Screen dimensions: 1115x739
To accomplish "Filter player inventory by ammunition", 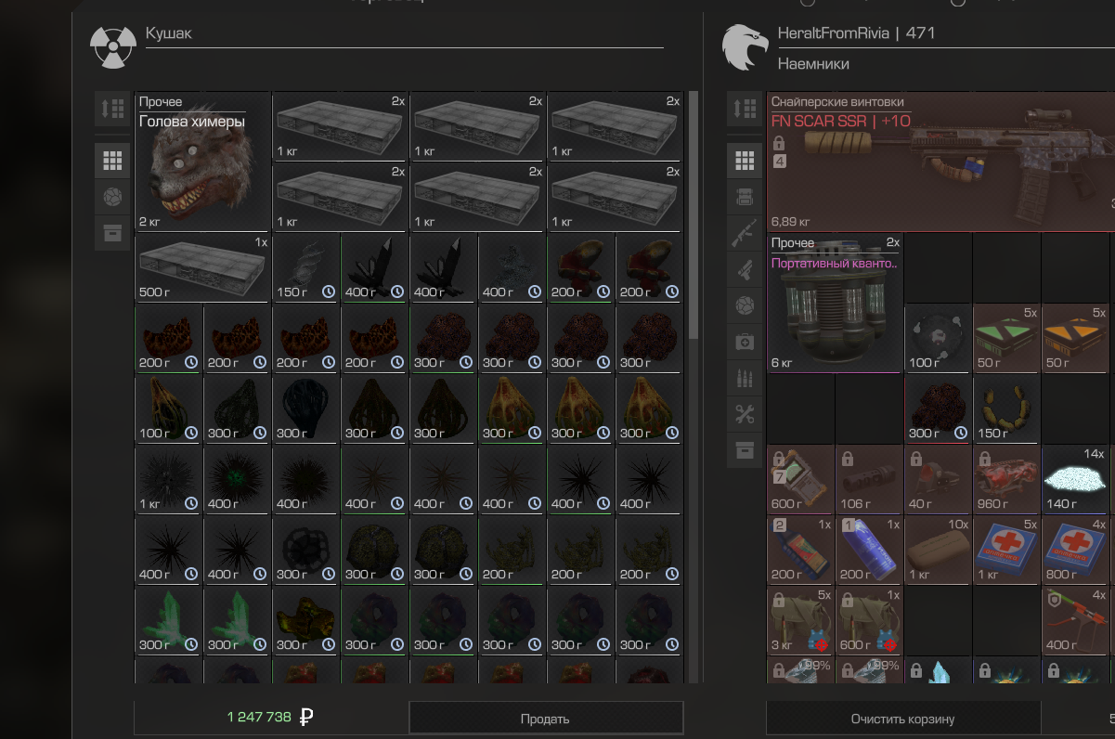I will tap(744, 378).
